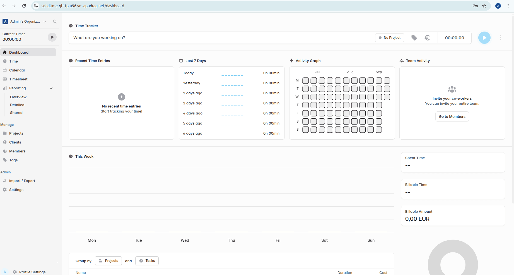Image resolution: width=514 pixels, height=275 pixels.
Task: Click '6 days ago' row
Action: (231, 133)
